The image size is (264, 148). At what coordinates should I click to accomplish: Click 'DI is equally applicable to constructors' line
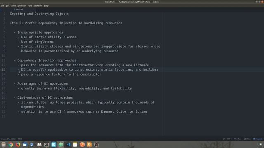tap(88, 69)
